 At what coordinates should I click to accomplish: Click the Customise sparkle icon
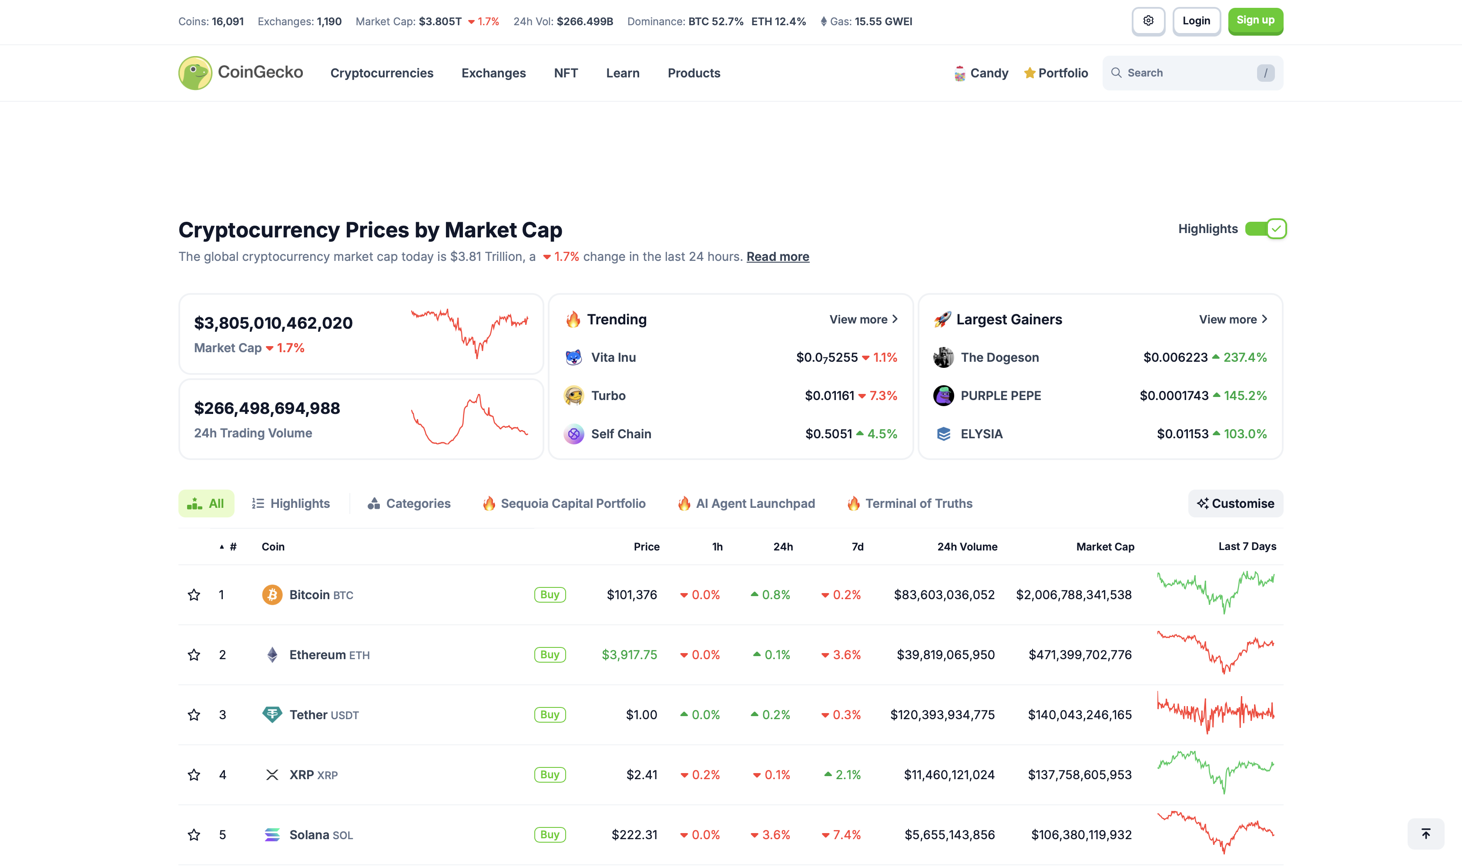[x=1203, y=503]
